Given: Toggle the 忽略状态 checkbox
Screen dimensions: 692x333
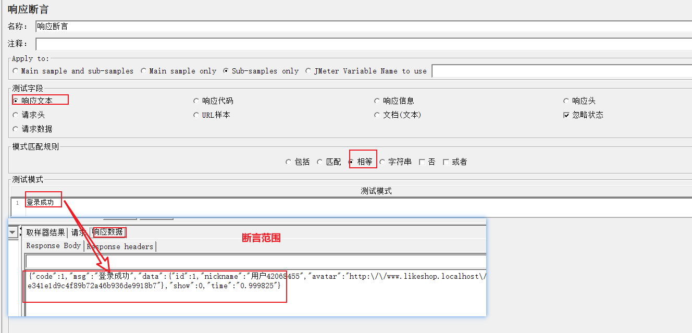Looking at the screenshot, I should [583, 115].
